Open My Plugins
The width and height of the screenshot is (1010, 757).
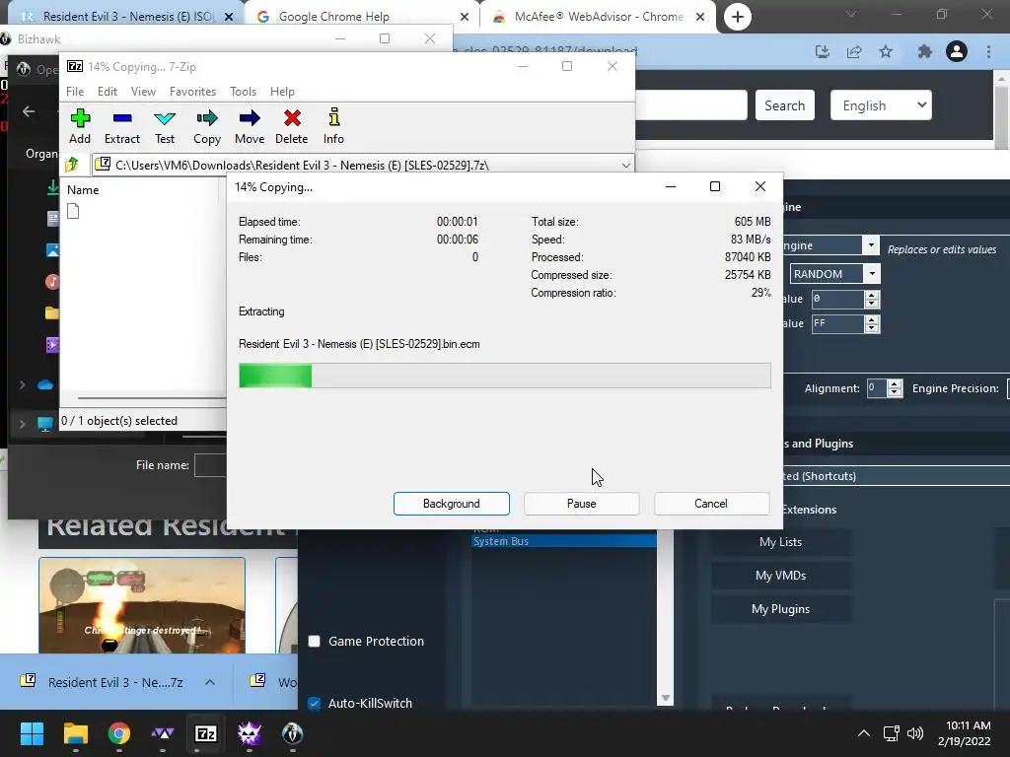781,609
